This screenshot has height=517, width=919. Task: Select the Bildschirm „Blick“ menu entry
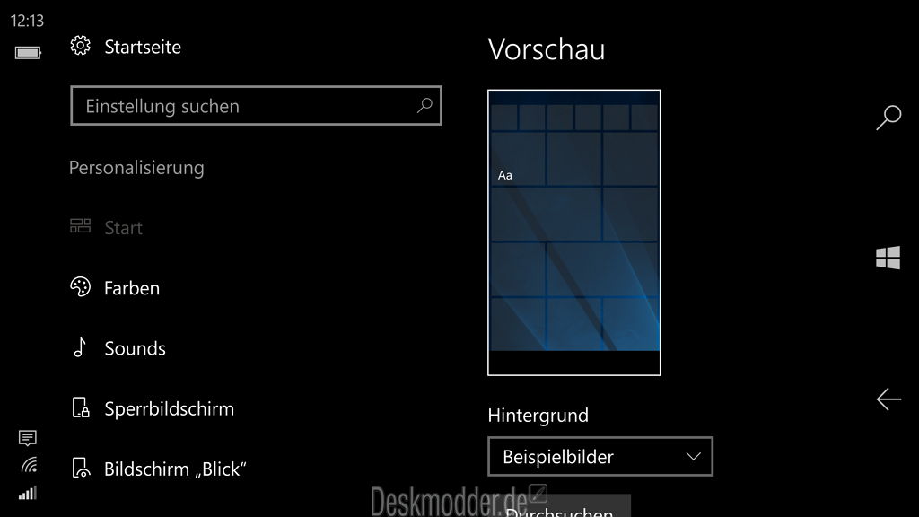click(x=175, y=469)
